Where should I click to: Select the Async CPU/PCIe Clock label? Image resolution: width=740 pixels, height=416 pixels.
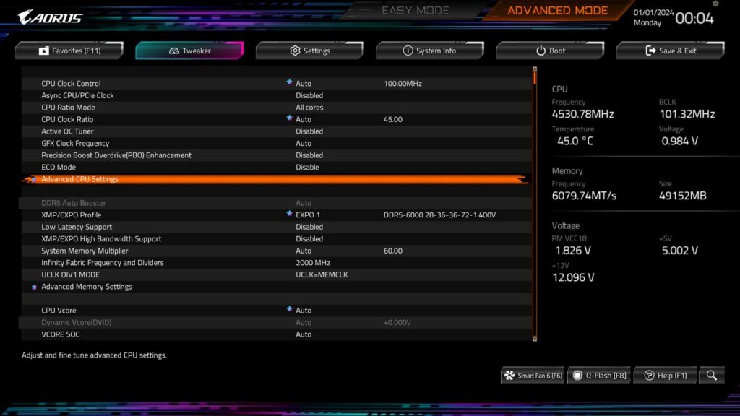77,95
